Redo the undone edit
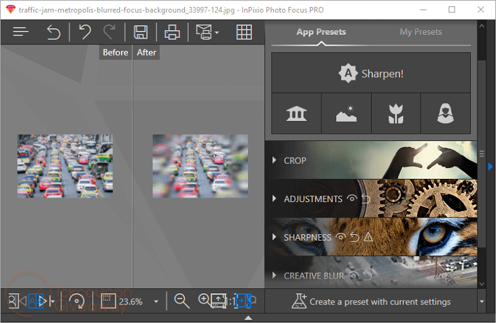Image resolution: width=496 pixels, height=323 pixels. pos(110,32)
